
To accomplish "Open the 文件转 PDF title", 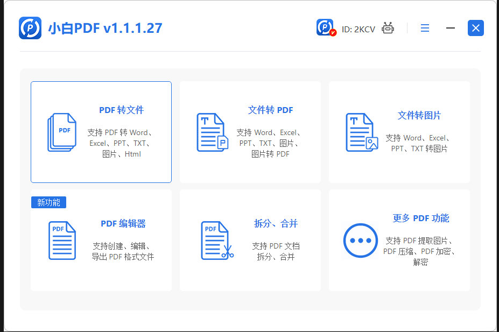I will click(x=271, y=110).
